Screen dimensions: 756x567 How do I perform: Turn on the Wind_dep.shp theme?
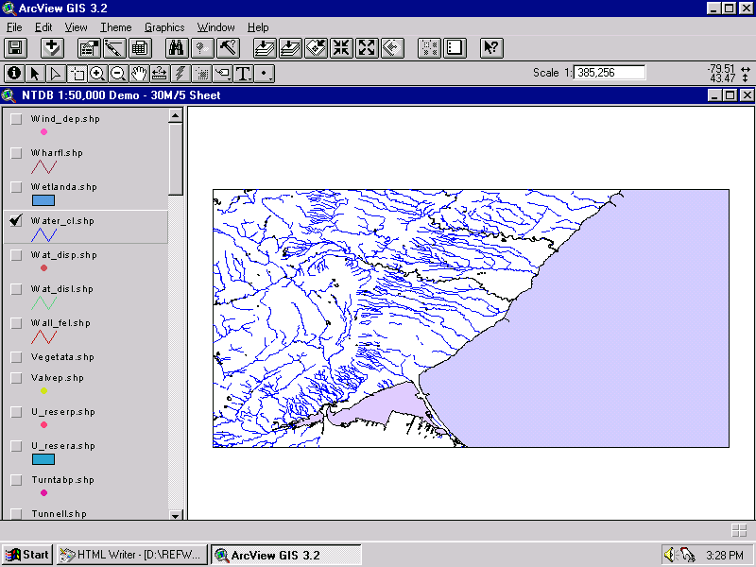(x=16, y=119)
